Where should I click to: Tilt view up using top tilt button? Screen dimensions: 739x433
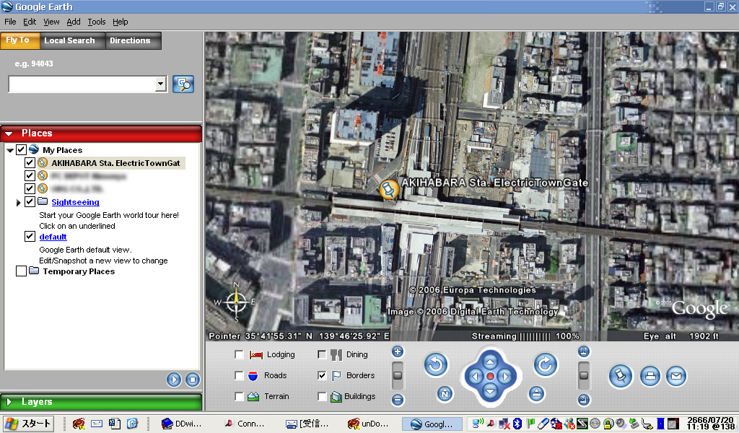click(x=583, y=351)
